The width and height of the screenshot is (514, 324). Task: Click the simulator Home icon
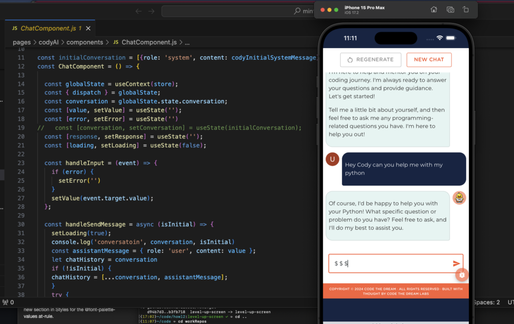point(434,10)
